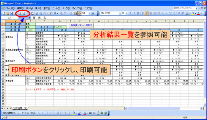Open the font size dropdown
This screenshot has height=120, width=207.
(126, 13)
